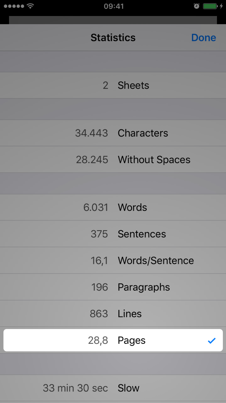This screenshot has height=403, width=226.
Task: Select the Characters statistic row
Action: (113, 133)
